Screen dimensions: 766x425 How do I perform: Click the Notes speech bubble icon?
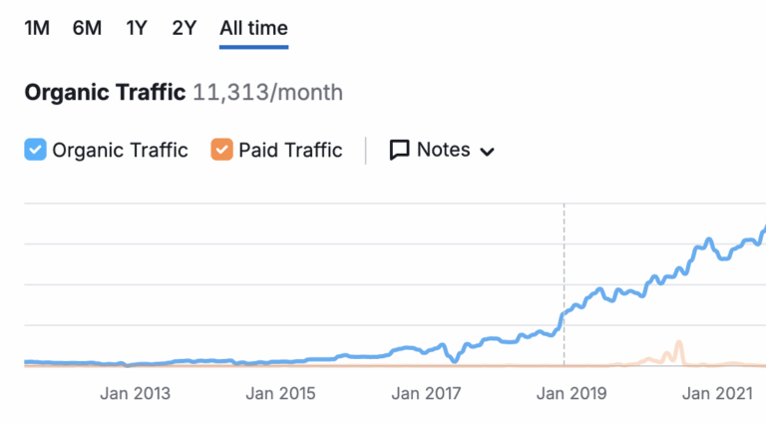(x=400, y=151)
